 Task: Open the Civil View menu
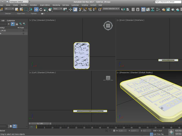click(66, 5)
